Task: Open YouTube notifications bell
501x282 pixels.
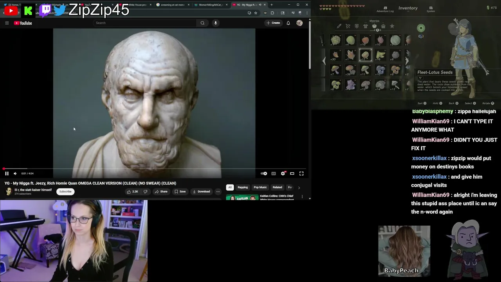Action: pyautogui.click(x=288, y=23)
